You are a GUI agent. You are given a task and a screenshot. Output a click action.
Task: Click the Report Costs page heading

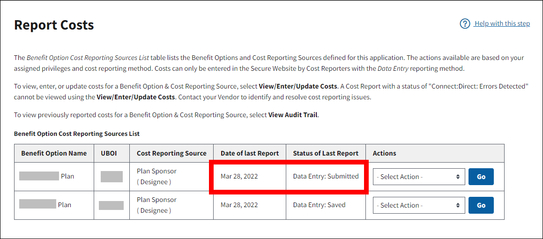tap(54, 25)
